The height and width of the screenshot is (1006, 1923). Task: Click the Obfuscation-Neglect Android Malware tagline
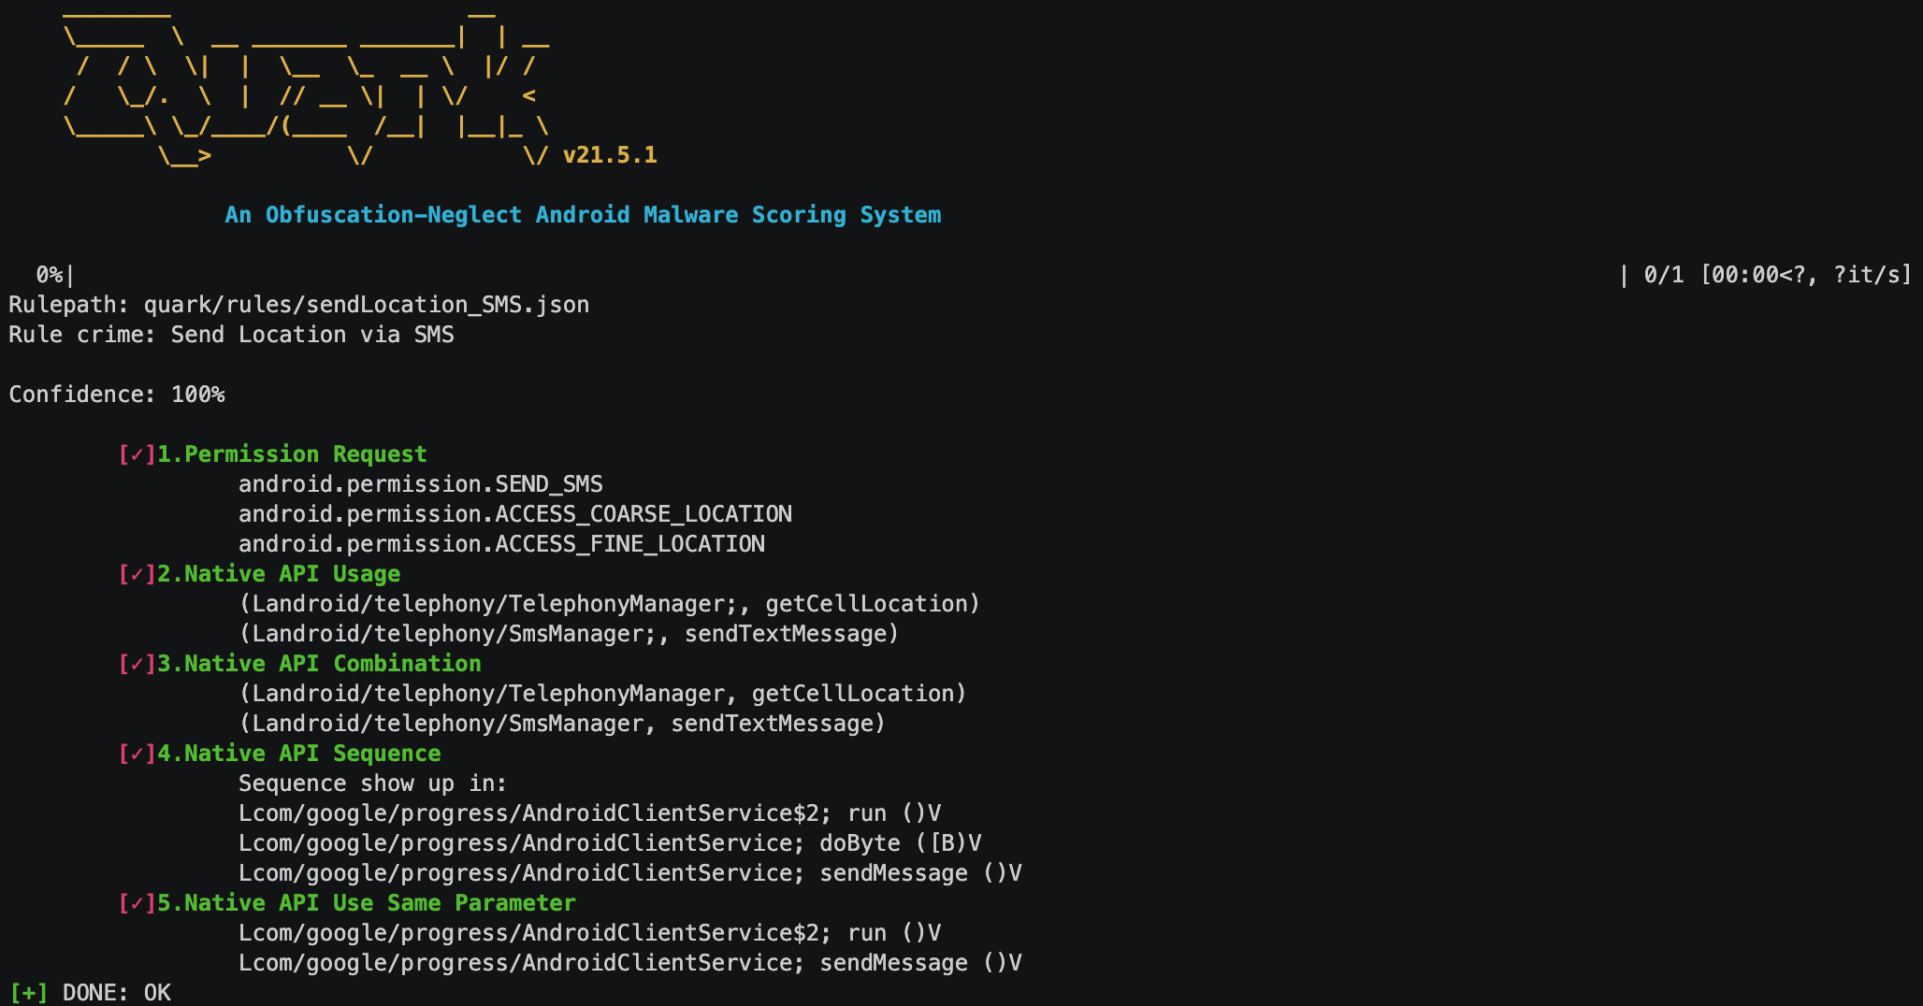pyautogui.click(x=583, y=215)
